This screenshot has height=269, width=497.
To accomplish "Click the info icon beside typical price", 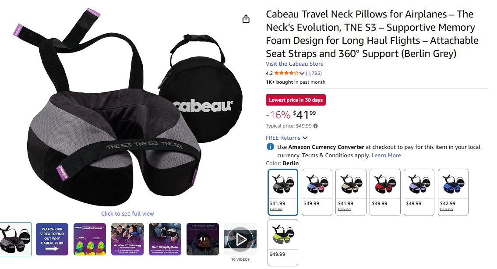I will click(316, 126).
